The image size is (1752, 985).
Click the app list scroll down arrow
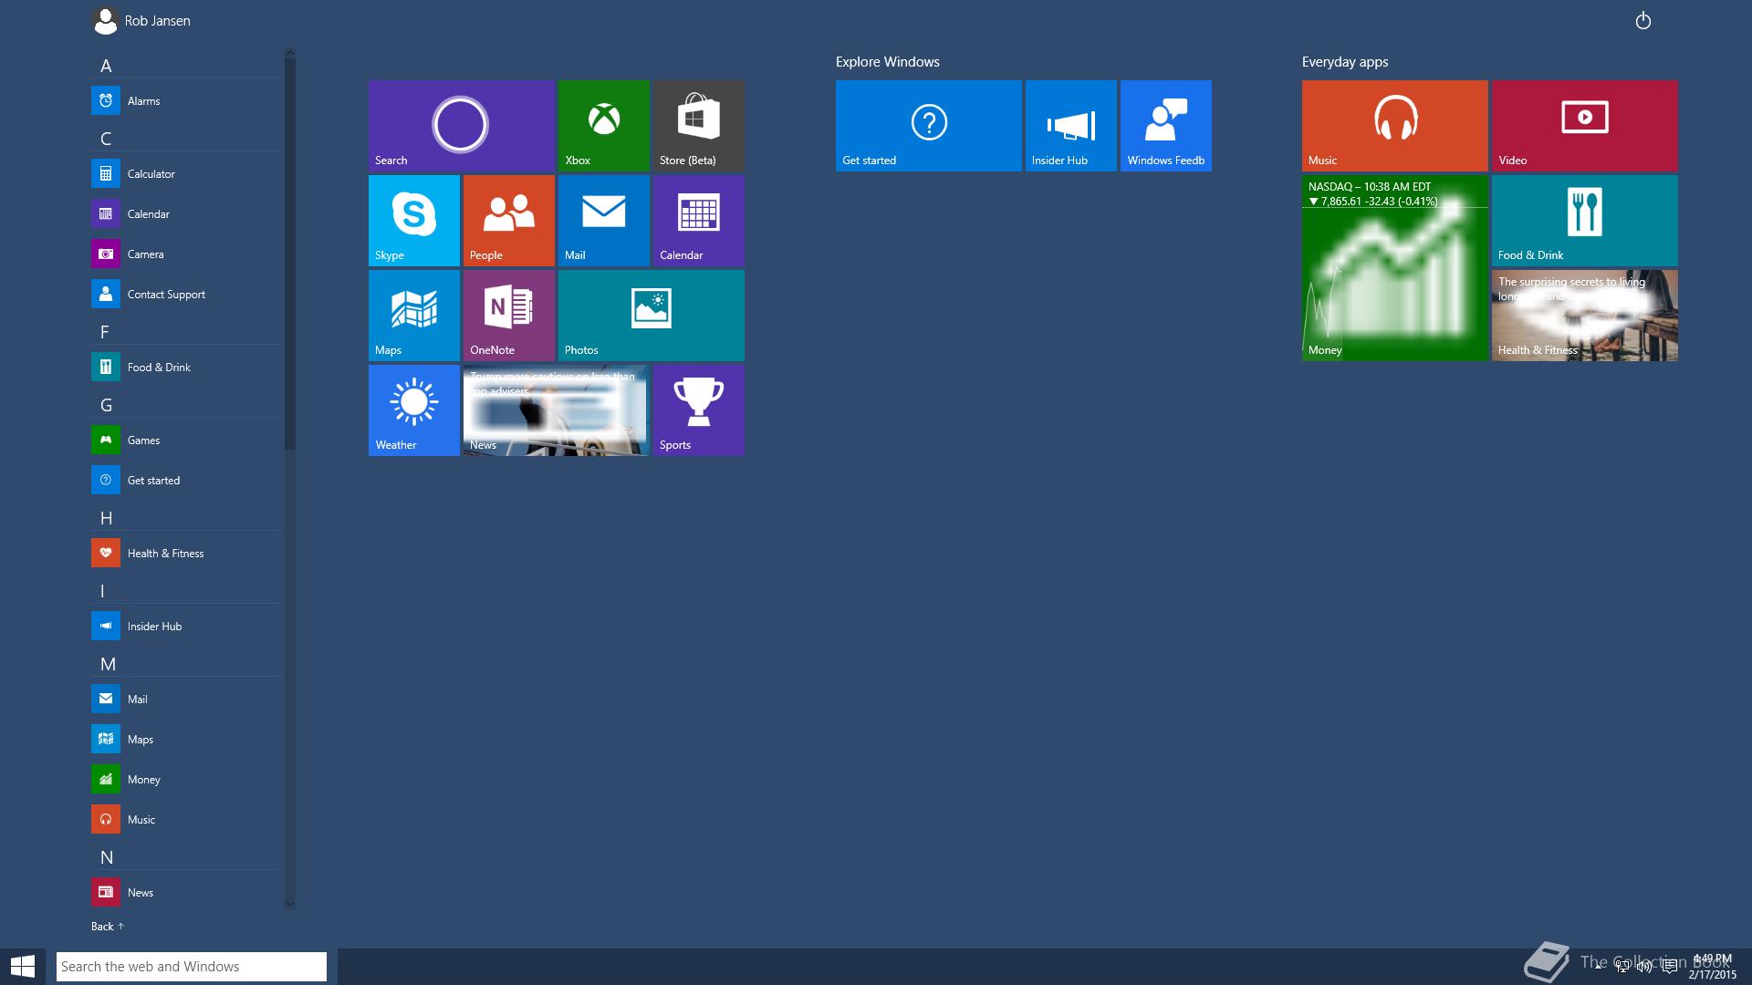[290, 904]
